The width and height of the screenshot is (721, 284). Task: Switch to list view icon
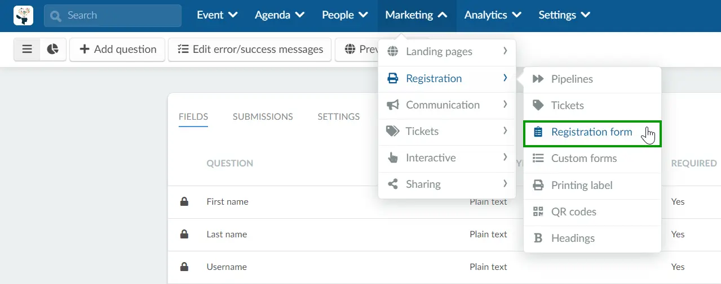[27, 49]
